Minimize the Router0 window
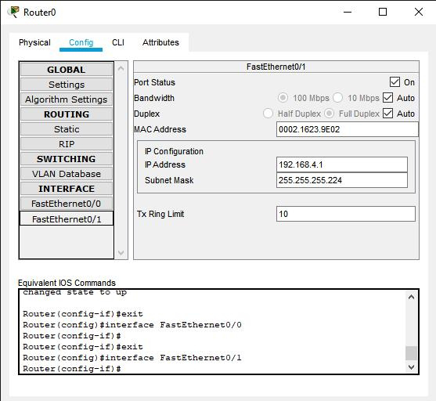The image size is (436, 401). click(x=348, y=12)
